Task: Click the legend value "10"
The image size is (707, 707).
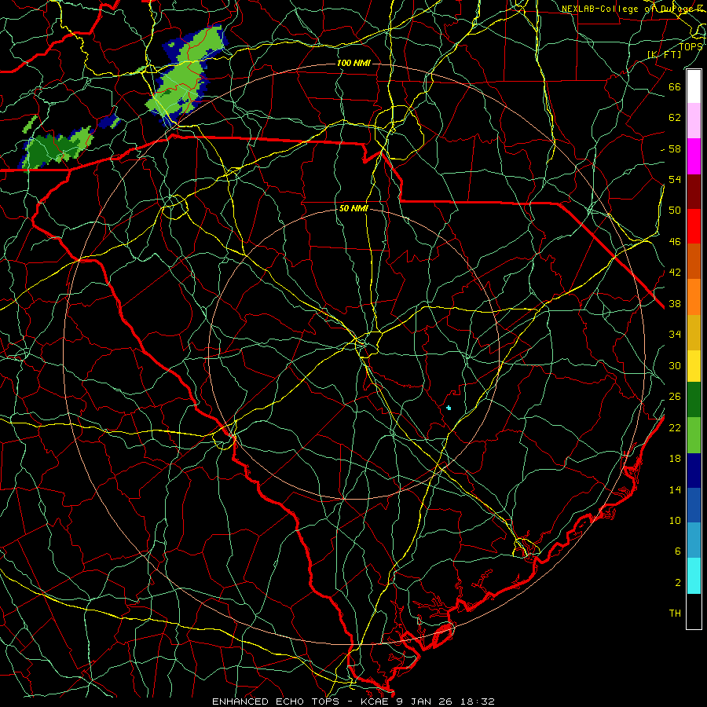Action: click(x=675, y=520)
